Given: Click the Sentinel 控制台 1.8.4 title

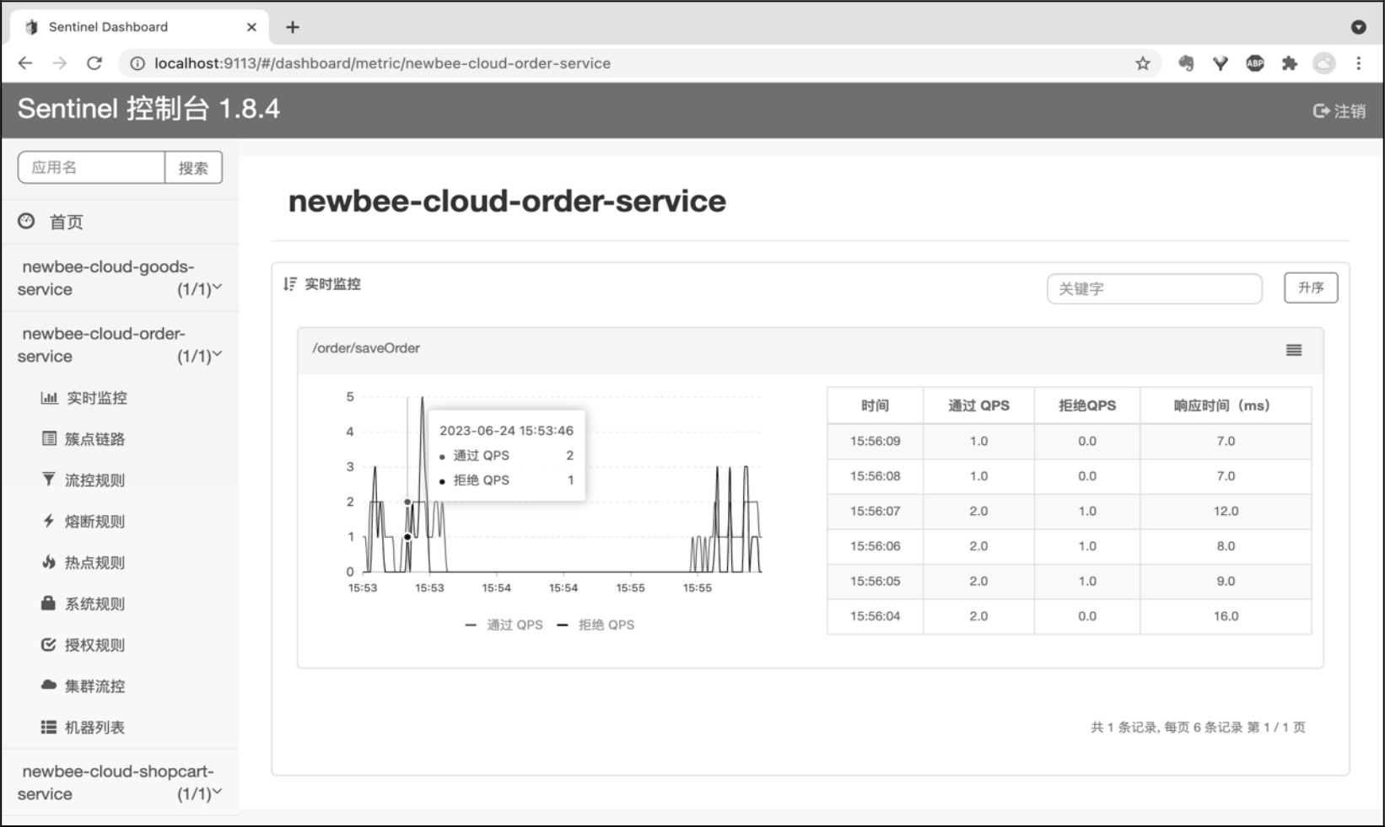Looking at the screenshot, I should (x=148, y=109).
